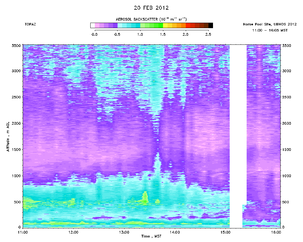Click the "Altitude, m AGL" axis title
The image size is (303, 242).
point(8,137)
